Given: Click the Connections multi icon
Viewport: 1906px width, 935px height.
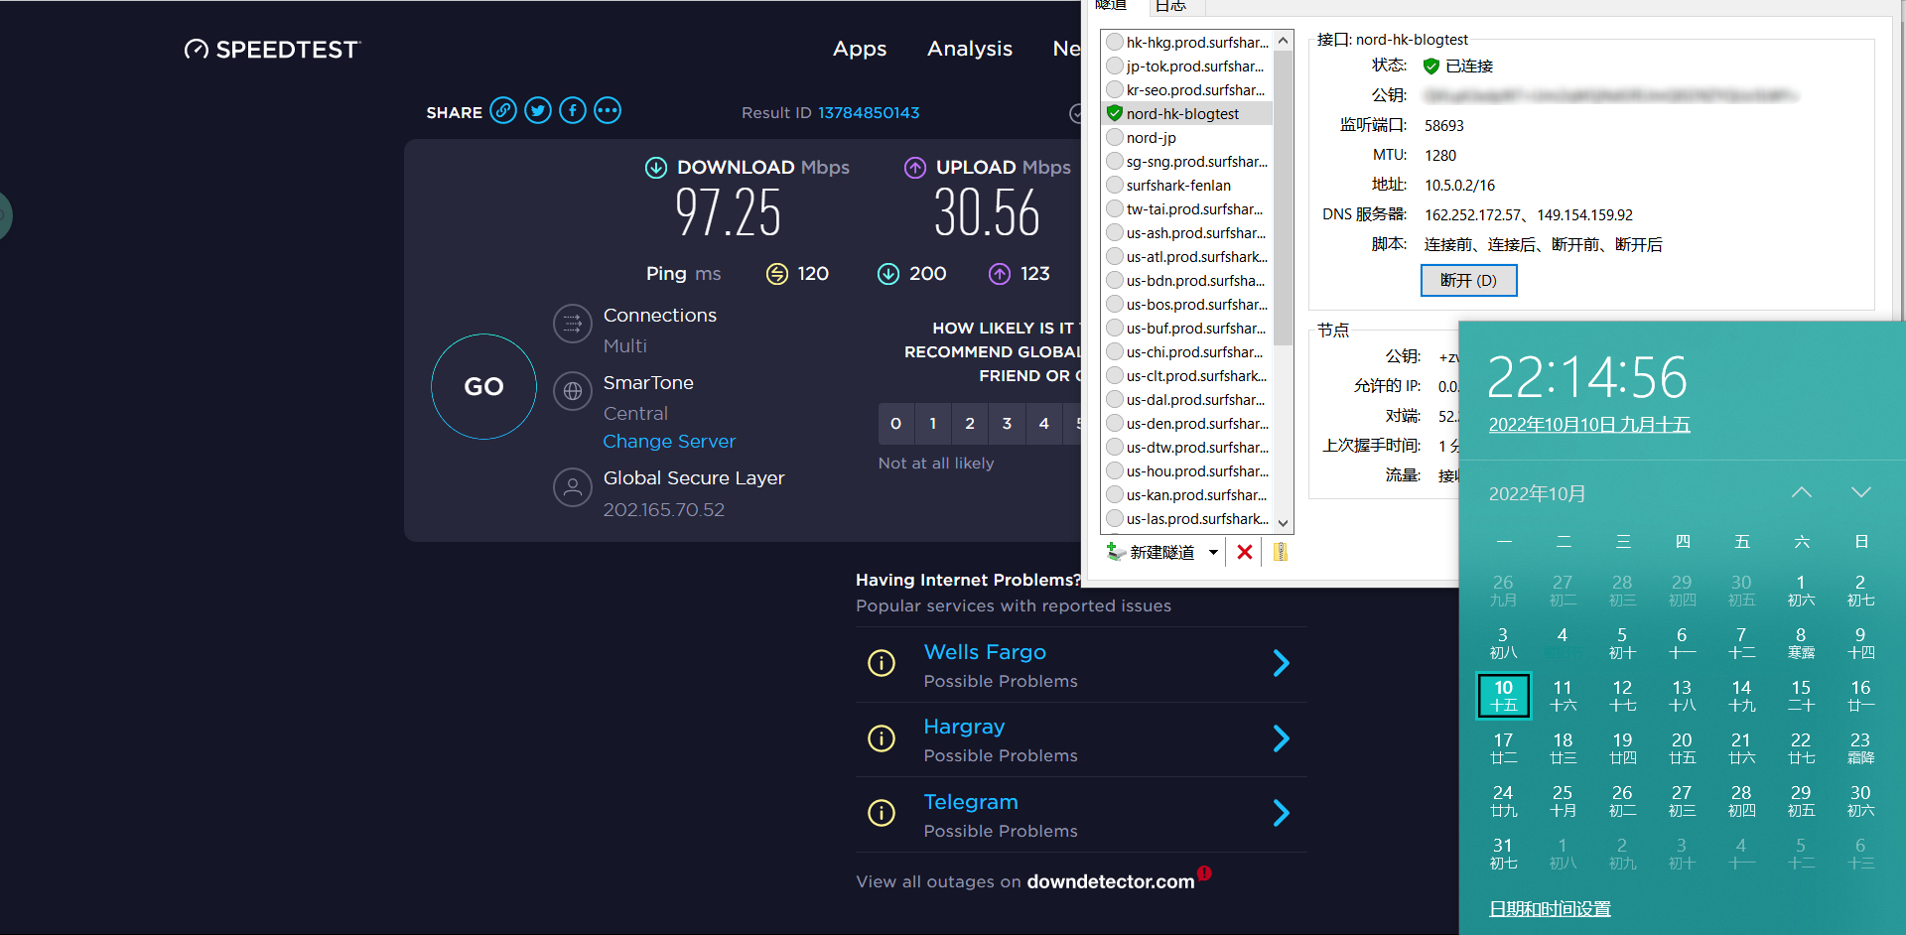Looking at the screenshot, I should (x=573, y=324).
